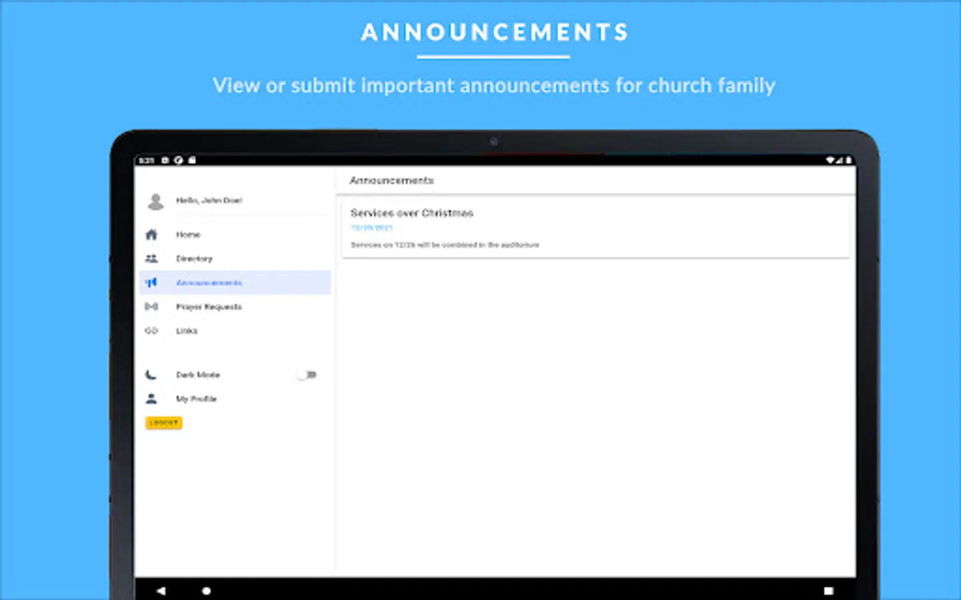
Task: Open the Home icon in sidebar
Action: 151,235
